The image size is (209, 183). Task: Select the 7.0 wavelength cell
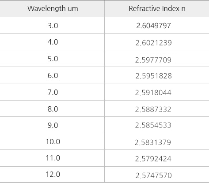53,92
